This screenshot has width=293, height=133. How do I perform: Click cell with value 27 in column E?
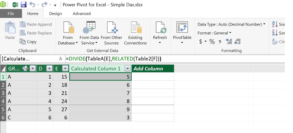click(x=61, y=109)
